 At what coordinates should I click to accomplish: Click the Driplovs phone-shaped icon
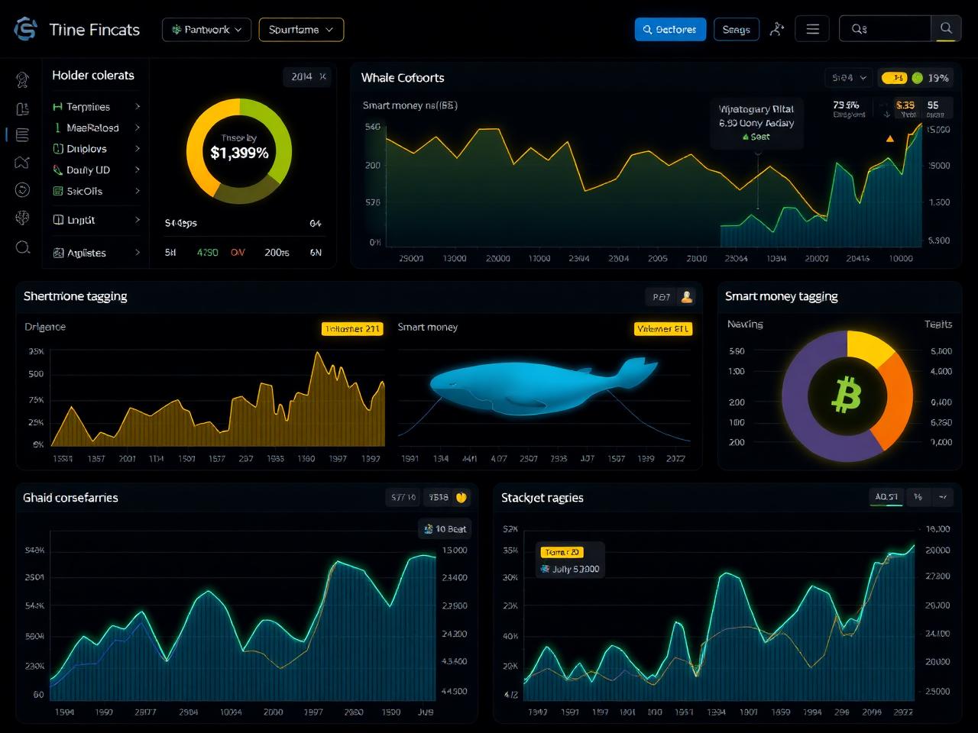(x=57, y=149)
